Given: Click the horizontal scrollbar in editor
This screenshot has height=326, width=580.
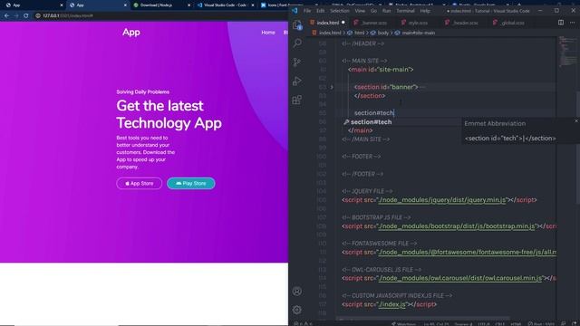Looking at the screenshot, I should (x=423, y=318).
